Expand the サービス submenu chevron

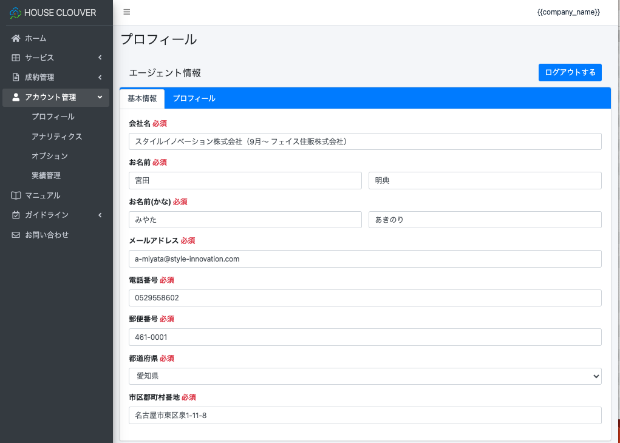(x=100, y=58)
